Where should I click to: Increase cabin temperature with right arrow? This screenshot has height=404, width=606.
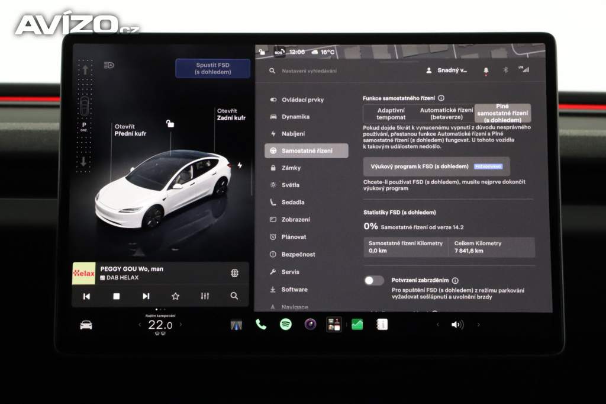click(181, 325)
